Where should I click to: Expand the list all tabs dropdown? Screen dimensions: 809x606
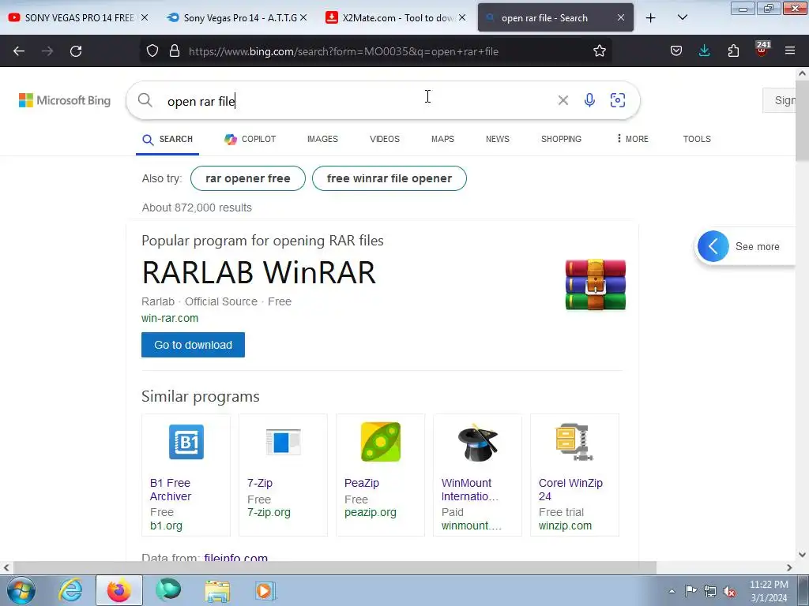[682, 17]
